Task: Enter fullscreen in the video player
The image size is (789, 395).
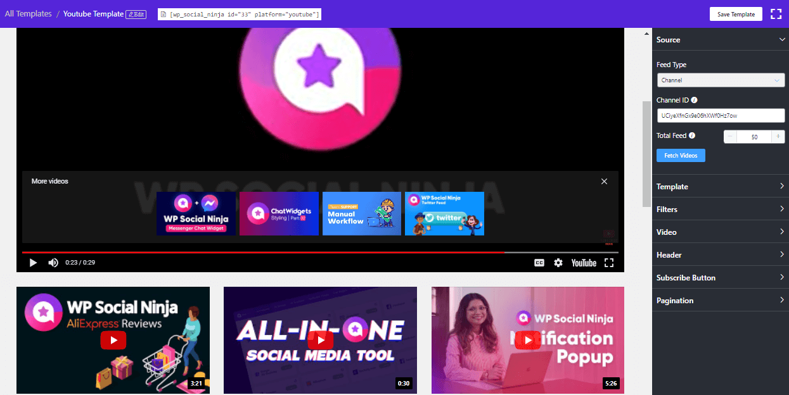Action: click(x=609, y=263)
